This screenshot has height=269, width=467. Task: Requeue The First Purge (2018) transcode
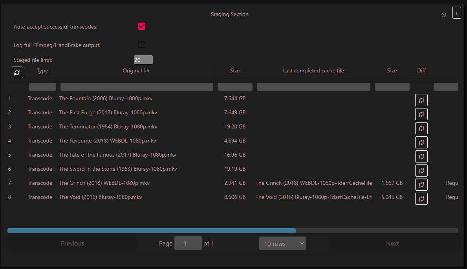[x=421, y=114]
